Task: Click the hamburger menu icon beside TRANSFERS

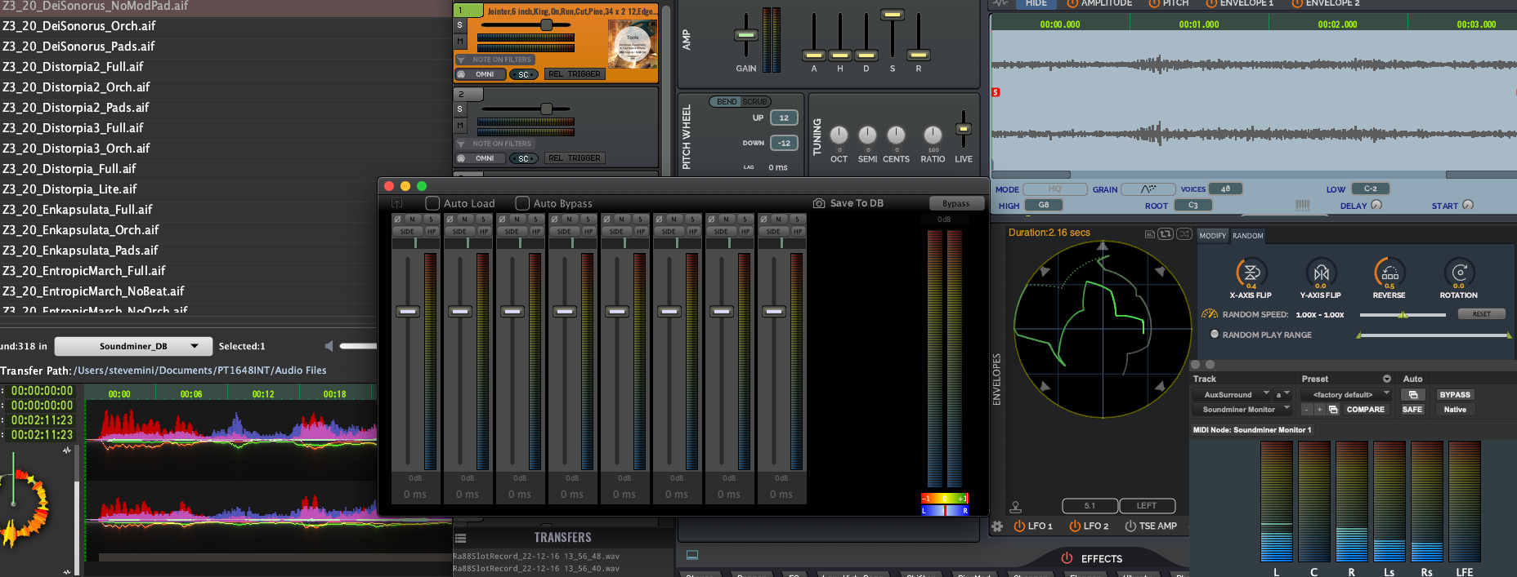Action: pyautogui.click(x=461, y=538)
